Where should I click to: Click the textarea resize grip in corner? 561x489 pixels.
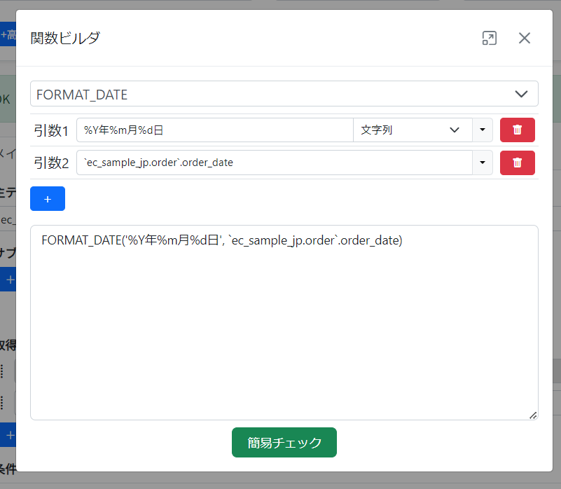[x=533, y=415]
